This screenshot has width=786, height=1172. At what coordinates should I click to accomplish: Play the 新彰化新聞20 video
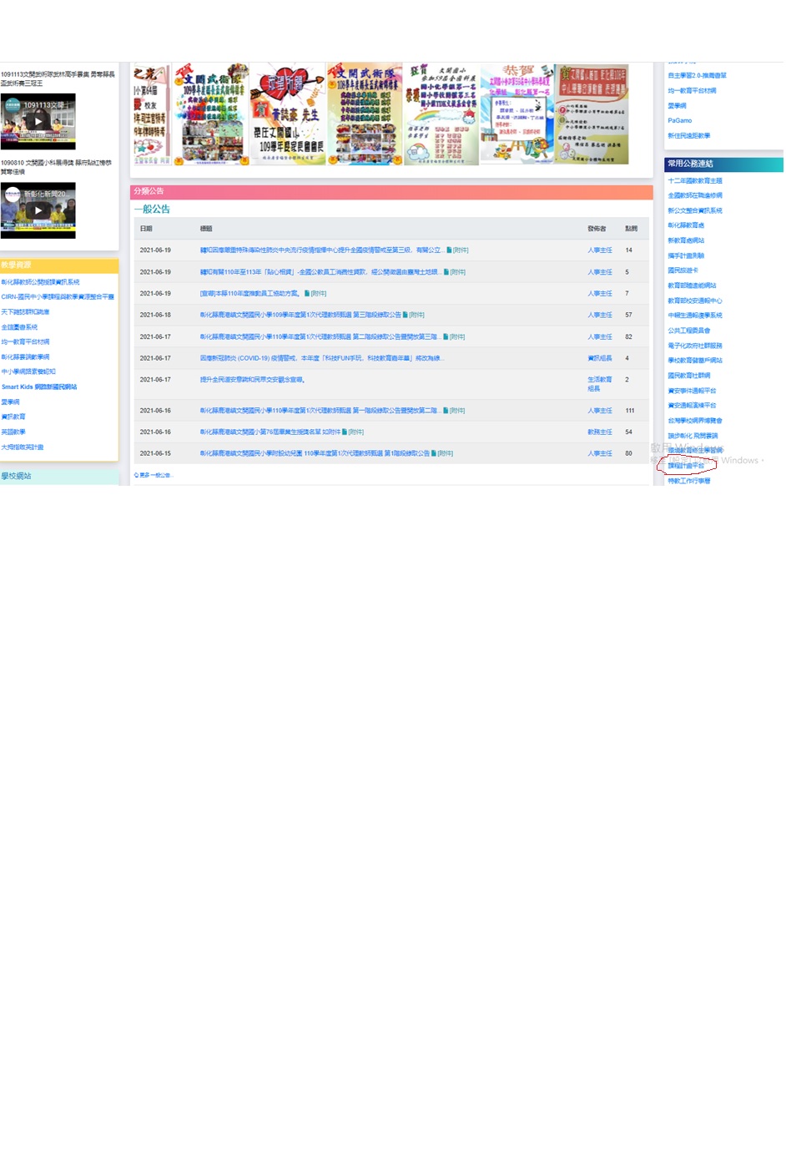click(x=38, y=210)
